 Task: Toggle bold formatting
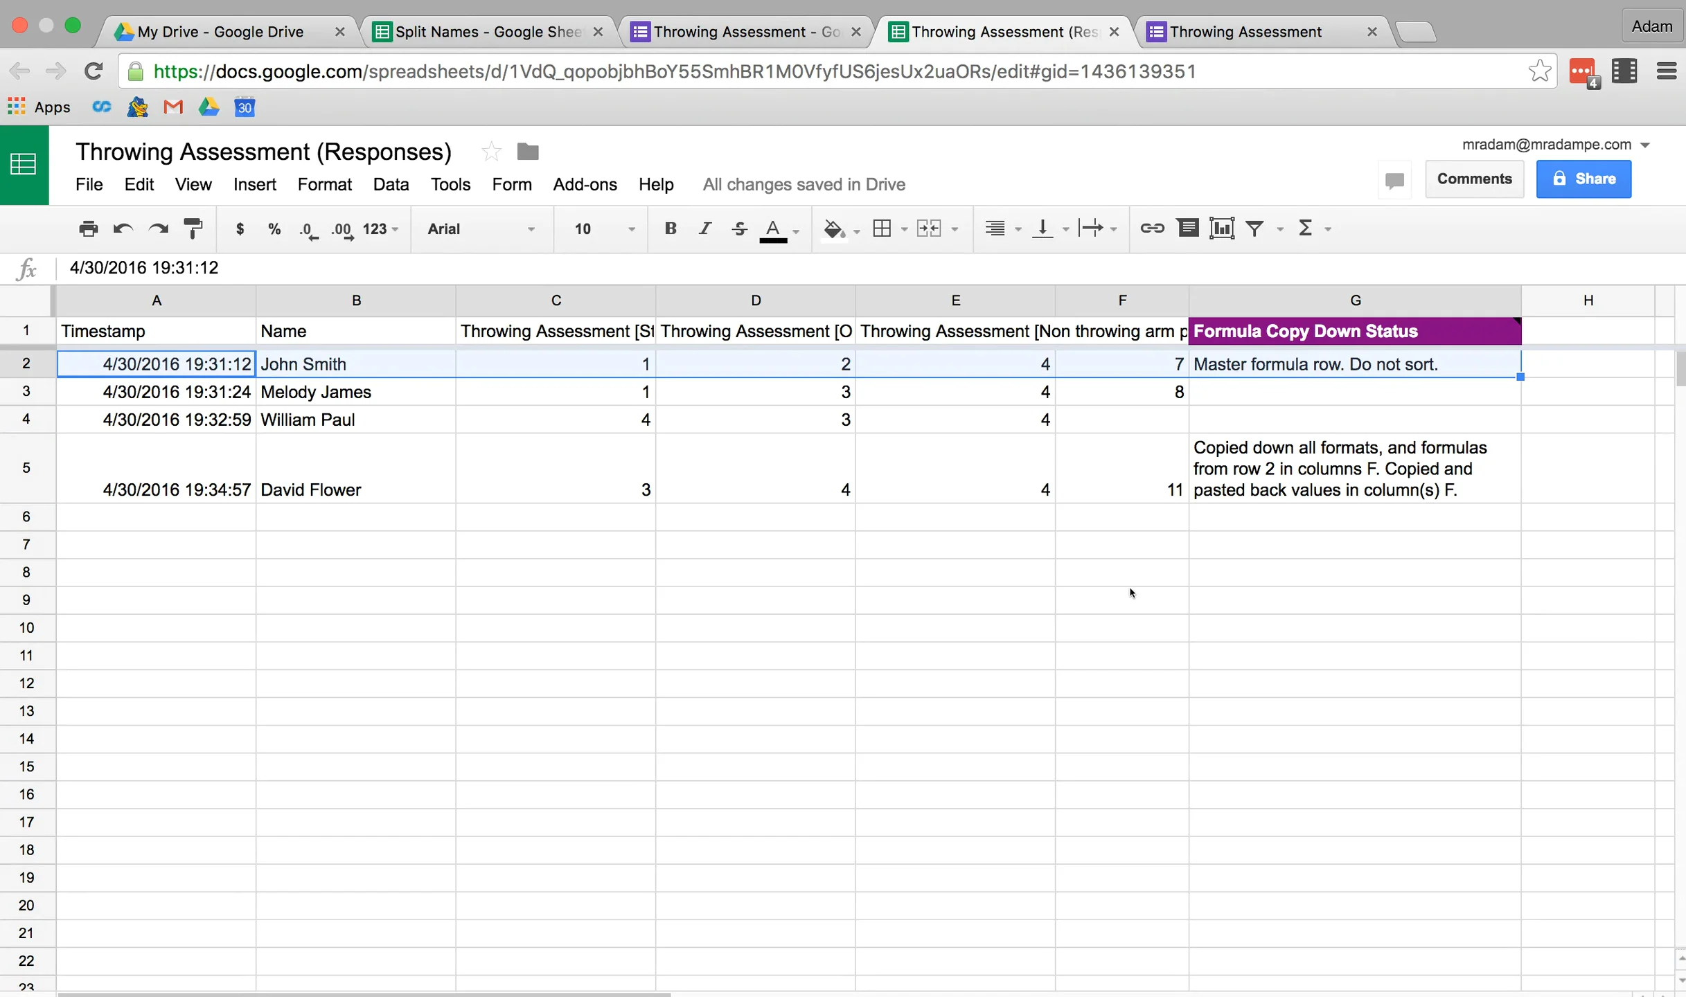coord(670,228)
